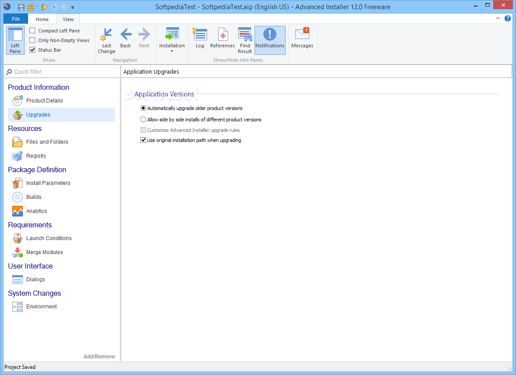Screen dimensions: 516x375
Task: Show the Log info pane
Action: pyautogui.click(x=200, y=38)
